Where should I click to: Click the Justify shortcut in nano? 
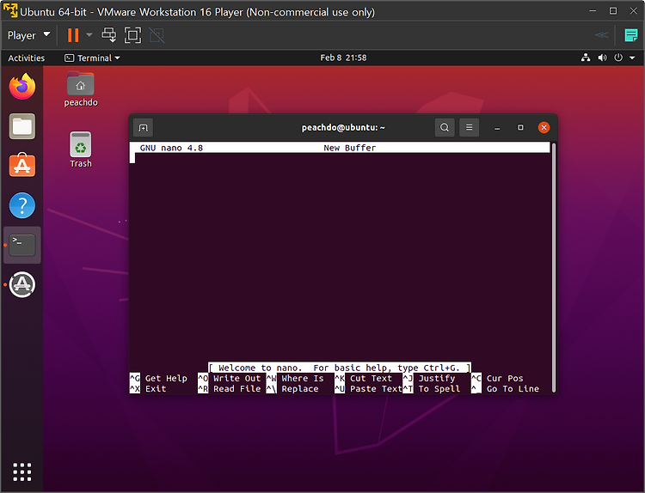[429, 379]
